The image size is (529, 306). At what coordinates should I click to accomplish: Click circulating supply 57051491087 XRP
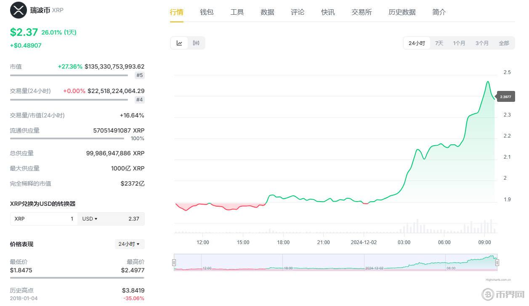pyautogui.click(x=119, y=130)
